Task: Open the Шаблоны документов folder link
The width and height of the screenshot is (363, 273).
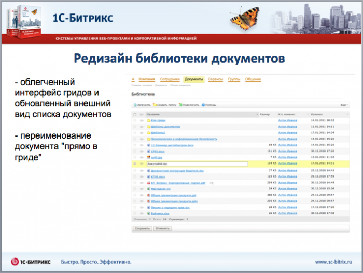Action: (x=165, y=127)
